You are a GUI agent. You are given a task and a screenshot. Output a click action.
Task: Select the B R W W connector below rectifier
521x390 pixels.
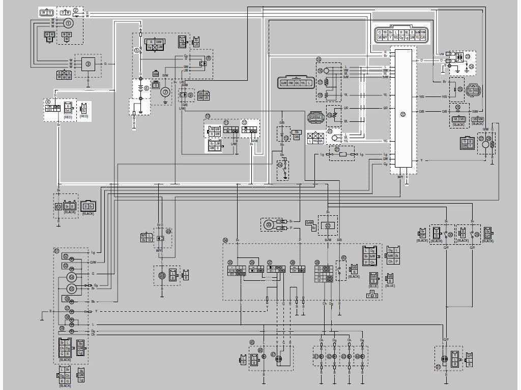coord(64,75)
